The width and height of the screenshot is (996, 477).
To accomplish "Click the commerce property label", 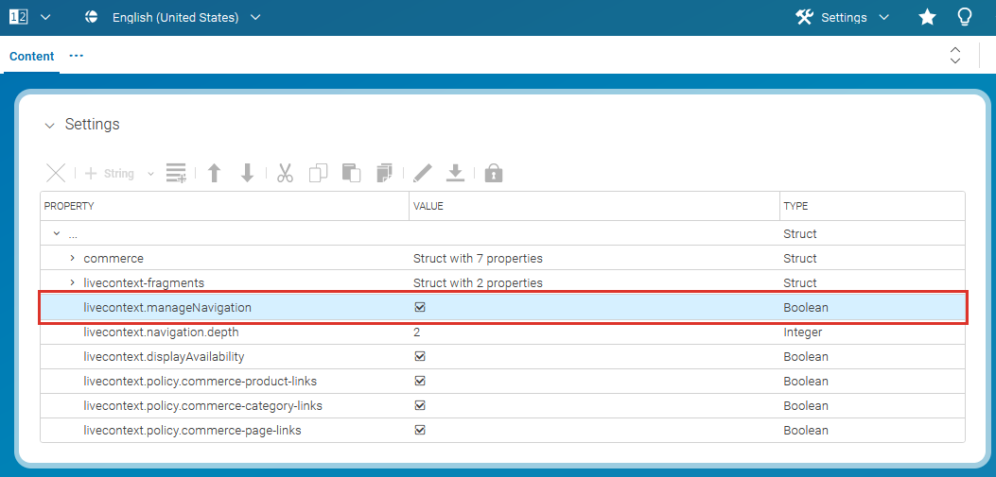I will [x=114, y=258].
